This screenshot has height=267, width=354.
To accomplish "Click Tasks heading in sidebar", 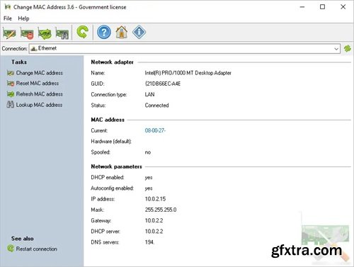I will point(19,62).
